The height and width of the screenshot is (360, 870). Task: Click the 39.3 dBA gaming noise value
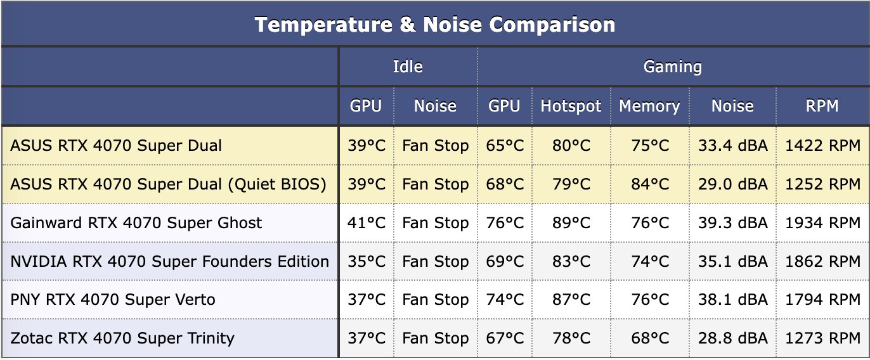tap(732, 223)
